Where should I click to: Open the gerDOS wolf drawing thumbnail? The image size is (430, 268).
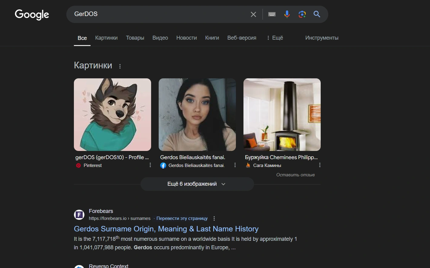pos(112,115)
